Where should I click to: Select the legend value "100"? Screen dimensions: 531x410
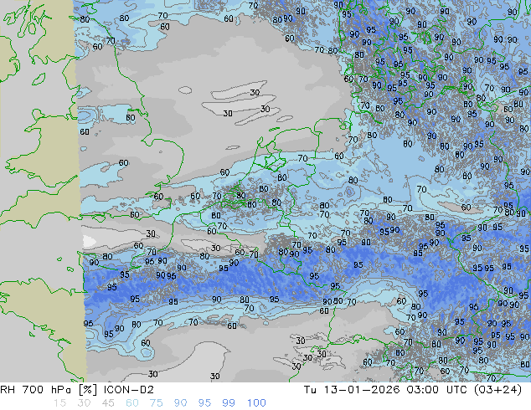click(256, 403)
